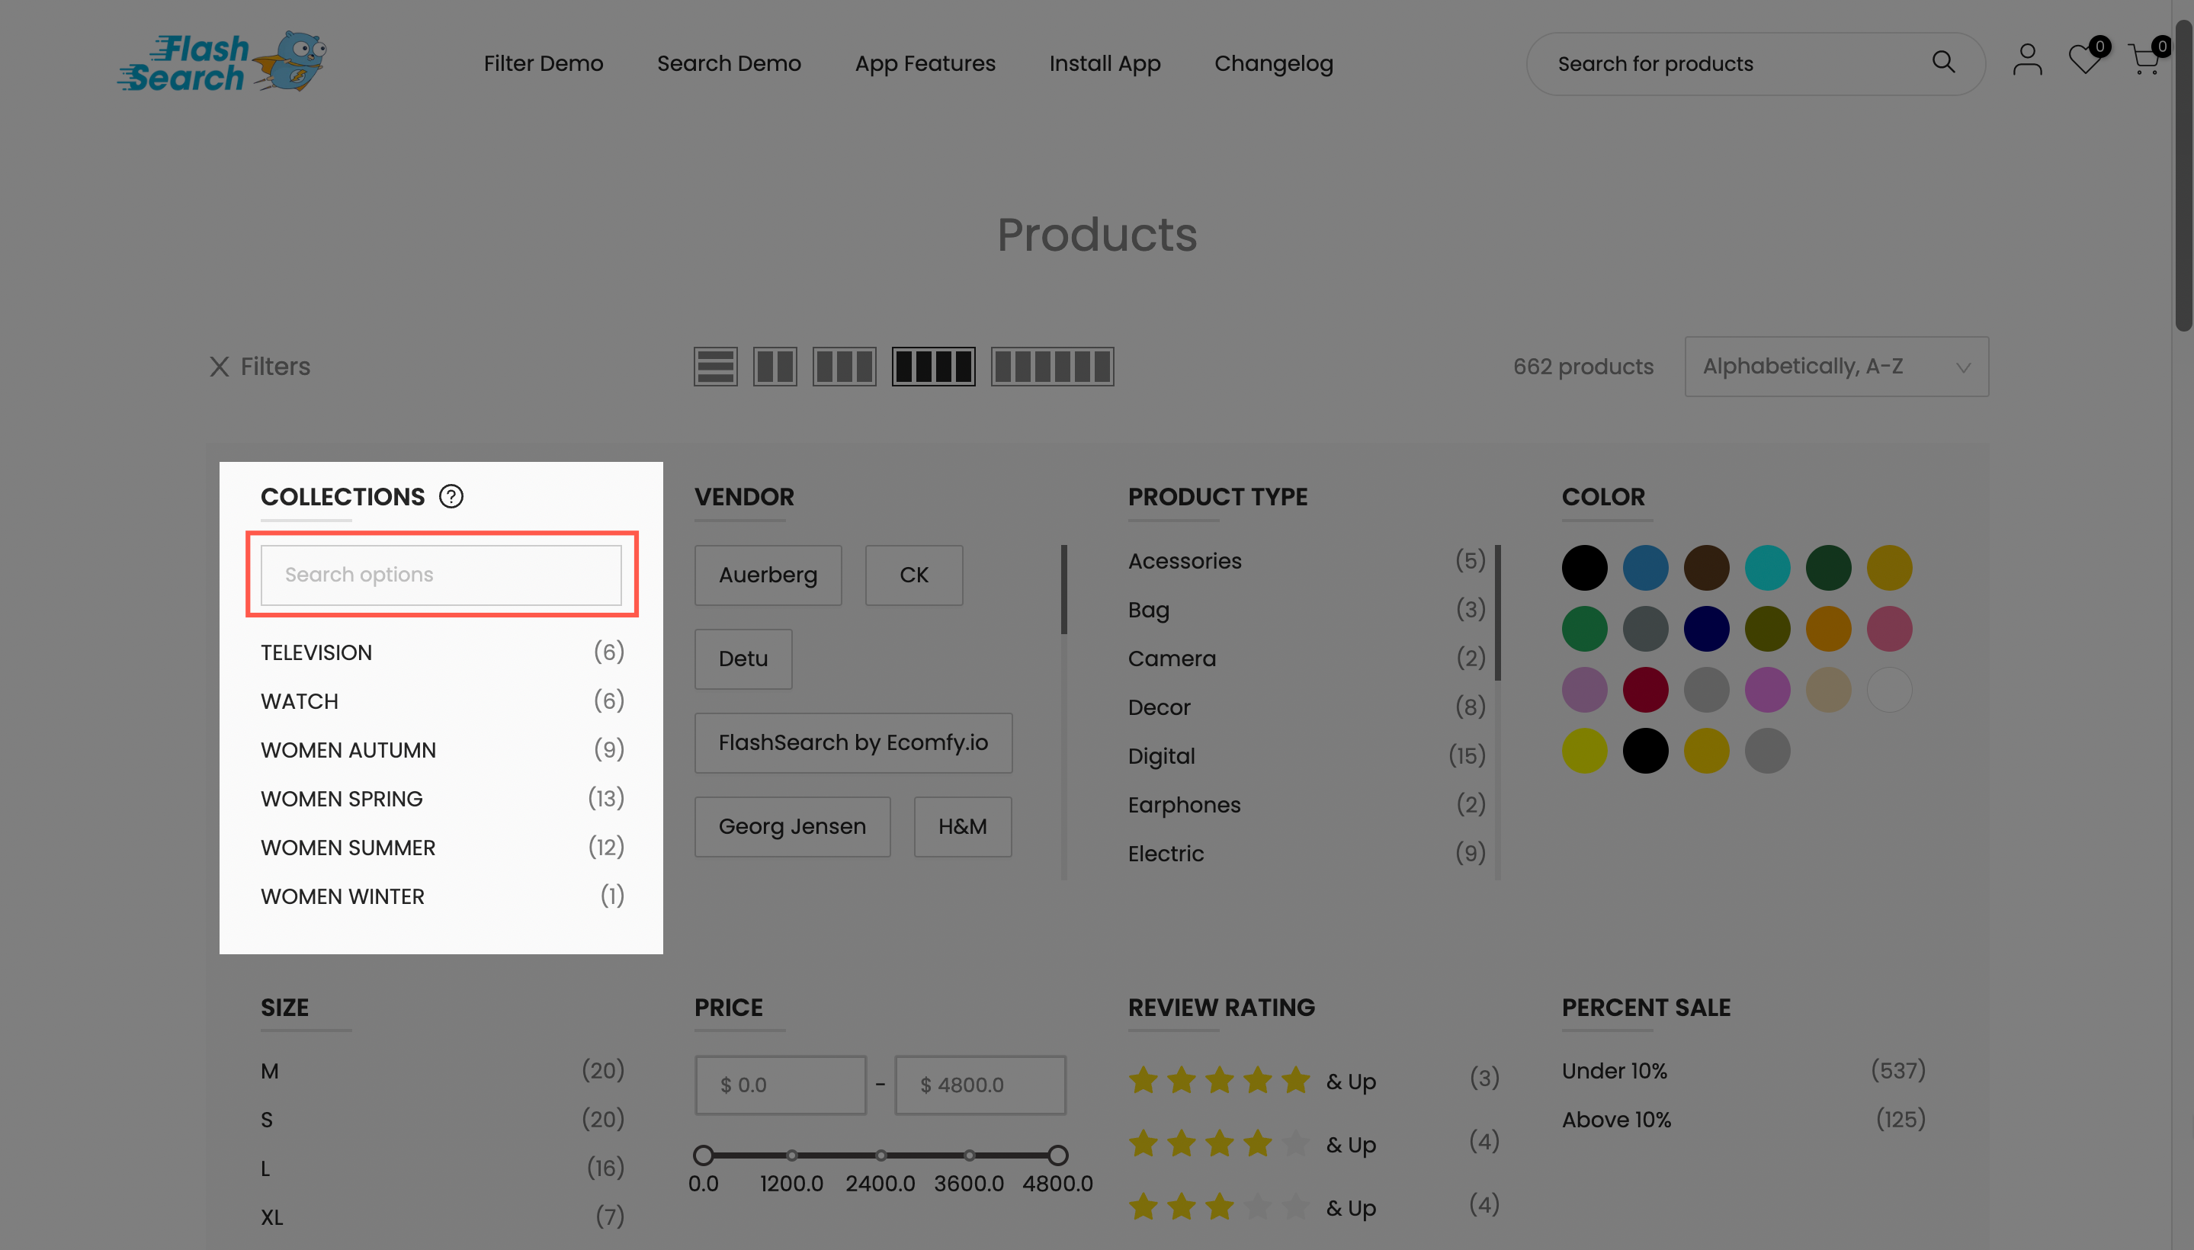Open Search Demo menu

[728, 63]
